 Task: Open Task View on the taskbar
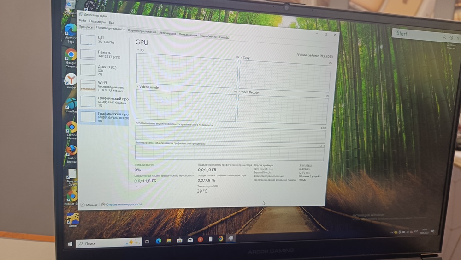point(148,242)
